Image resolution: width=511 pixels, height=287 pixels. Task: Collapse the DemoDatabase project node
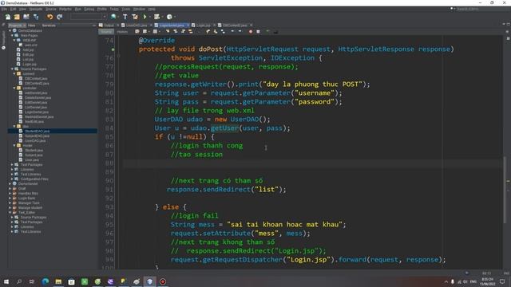tap(10, 30)
